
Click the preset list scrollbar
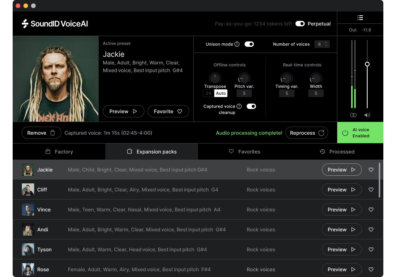pyautogui.click(x=379, y=180)
